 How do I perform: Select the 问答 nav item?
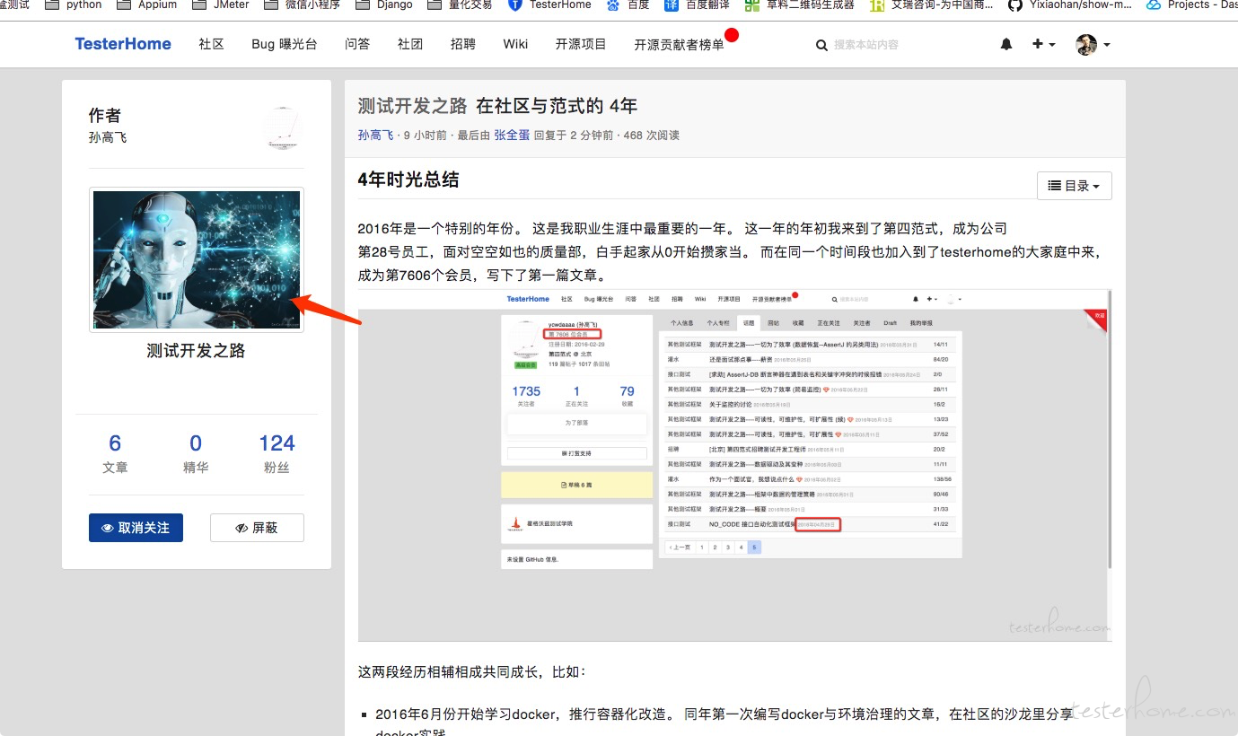pyautogui.click(x=356, y=44)
